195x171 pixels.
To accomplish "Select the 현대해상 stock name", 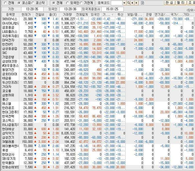I will click(x=8, y=129).
